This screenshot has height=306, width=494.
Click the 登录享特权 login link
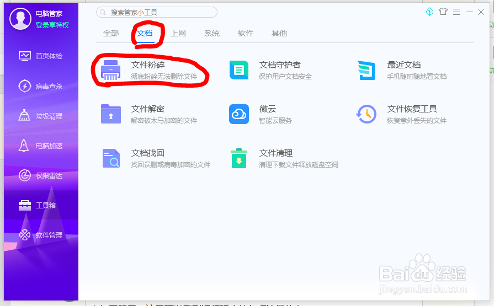coord(52,25)
